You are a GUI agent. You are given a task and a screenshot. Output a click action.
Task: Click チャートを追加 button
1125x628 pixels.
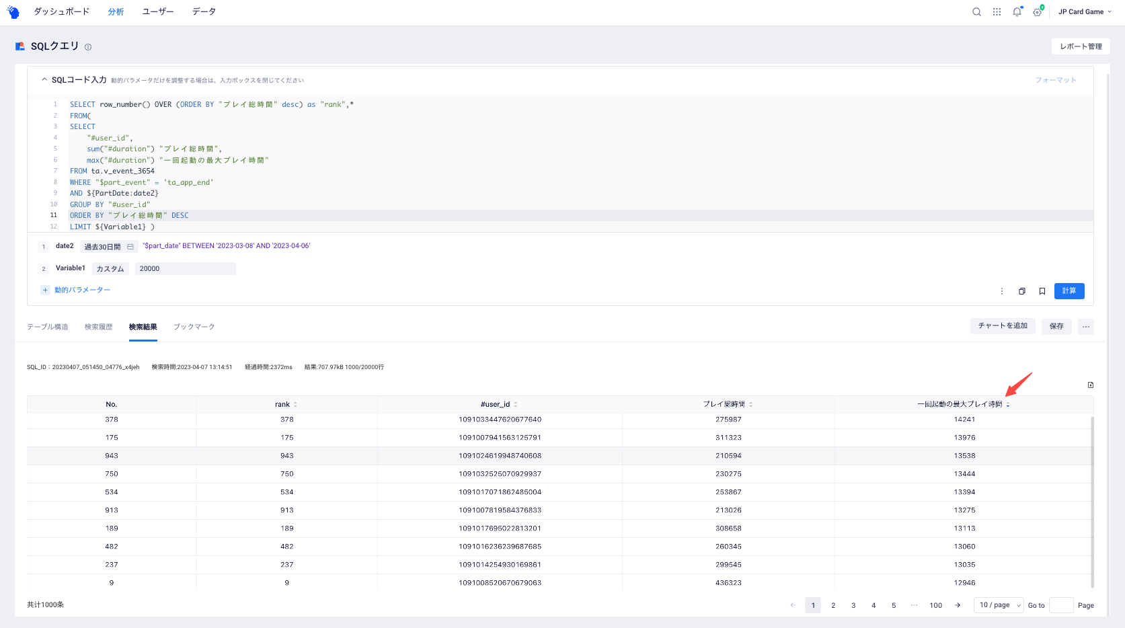1003,326
